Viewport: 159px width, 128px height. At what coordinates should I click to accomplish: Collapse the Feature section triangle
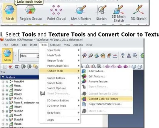coord(3,77)
